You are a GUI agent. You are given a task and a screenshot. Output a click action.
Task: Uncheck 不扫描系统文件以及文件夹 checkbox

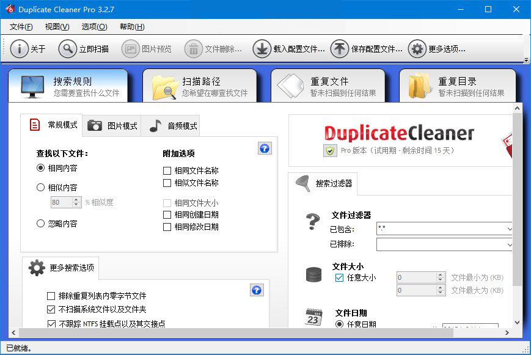coord(51,309)
